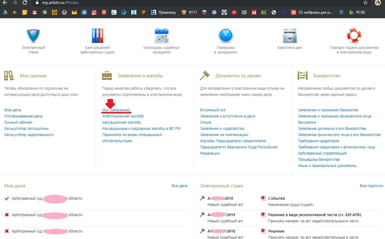Open the Апелляционная жалоба link

(x=123, y=116)
